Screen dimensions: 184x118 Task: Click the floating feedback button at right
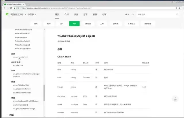pos(175,99)
